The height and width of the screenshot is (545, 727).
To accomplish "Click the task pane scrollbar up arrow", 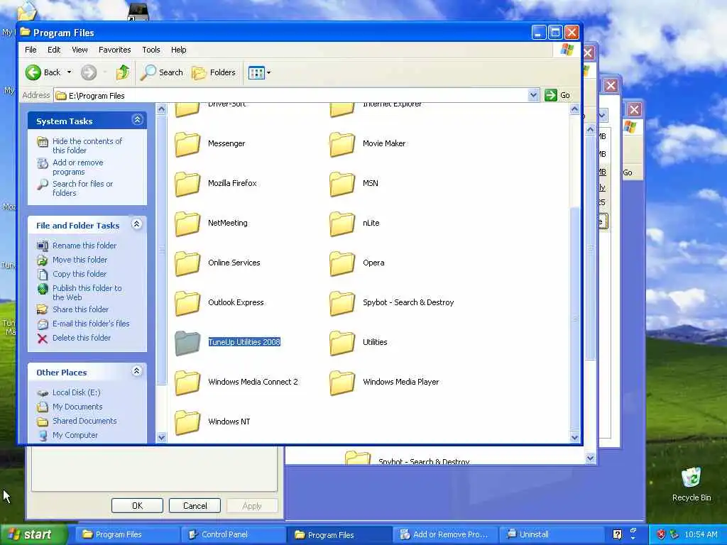I will (161, 109).
